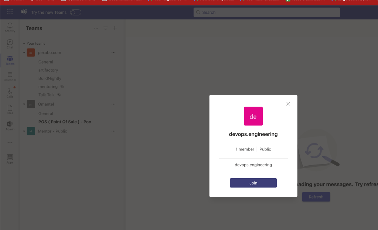The height and width of the screenshot is (230, 378).
Task: Show more apps via sidebar ellipsis
Action: [10, 143]
